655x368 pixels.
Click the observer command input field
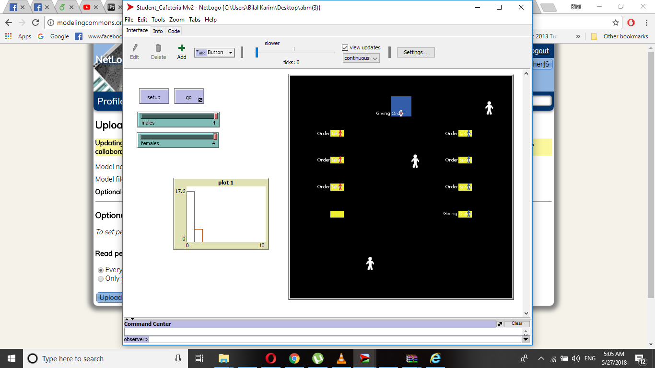(334, 339)
